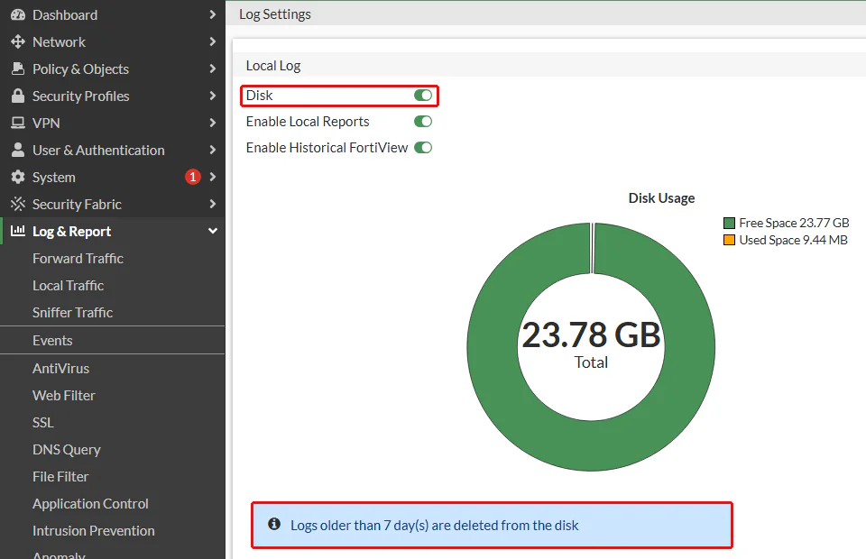The height and width of the screenshot is (559, 866).
Task: Click the info icon in log retention notice
Action: tap(274, 524)
